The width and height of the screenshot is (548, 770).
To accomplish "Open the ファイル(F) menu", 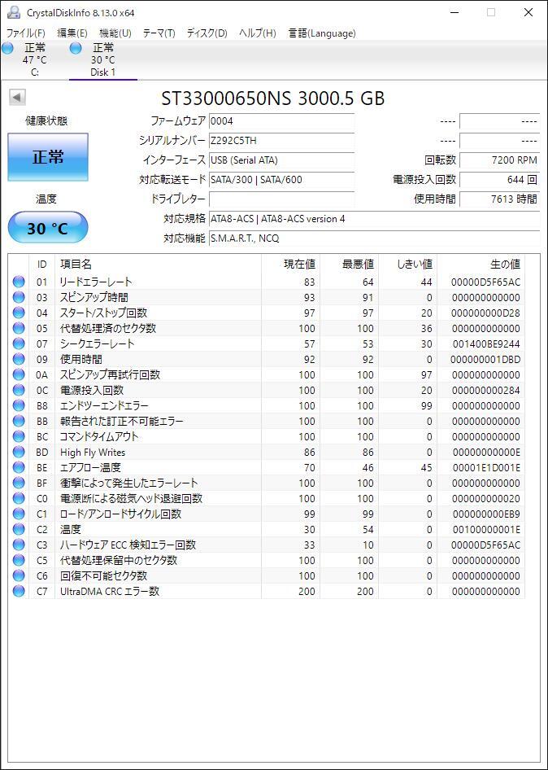I will pyautogui.click(x=25, y=33).
